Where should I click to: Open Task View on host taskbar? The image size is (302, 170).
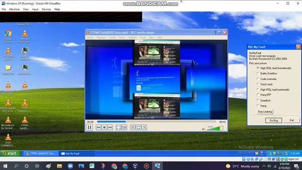pyautogui.click(x=37, y=166)
